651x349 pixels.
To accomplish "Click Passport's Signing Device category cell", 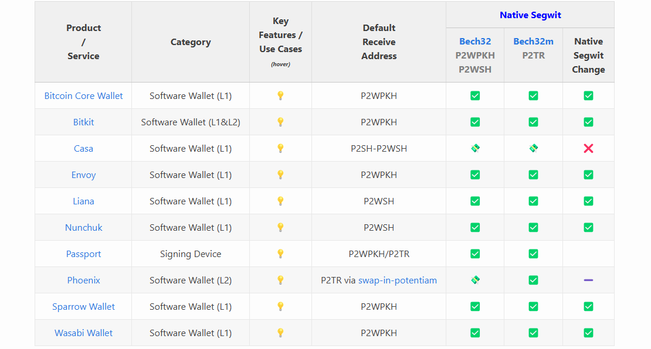I will [191, 254].
